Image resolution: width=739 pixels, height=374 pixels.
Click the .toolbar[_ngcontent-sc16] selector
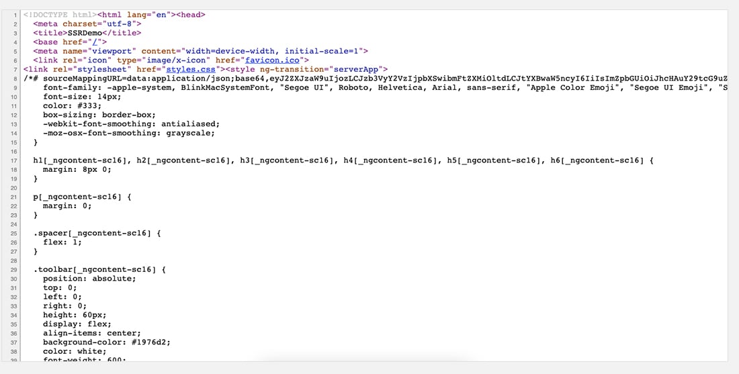(x=94, y=270)
